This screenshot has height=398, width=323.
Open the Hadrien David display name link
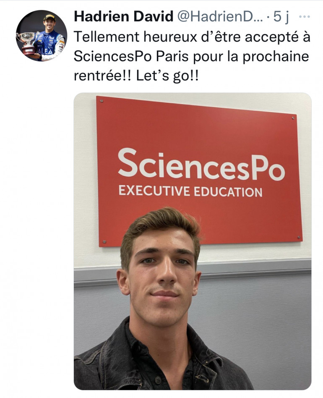123,17
